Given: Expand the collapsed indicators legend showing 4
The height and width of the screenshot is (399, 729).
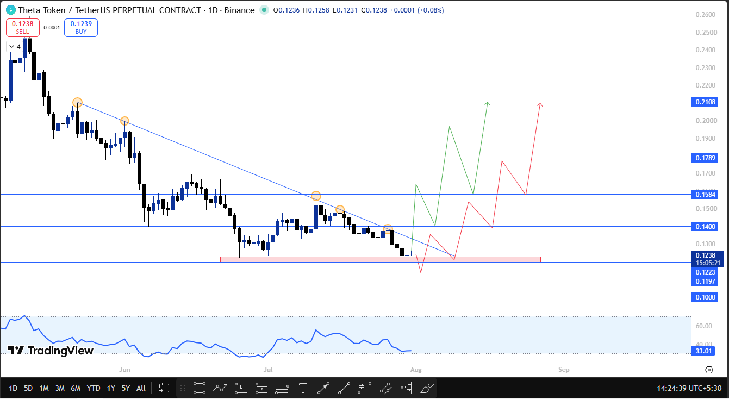Looking at the screenshot, I should 15,47.
